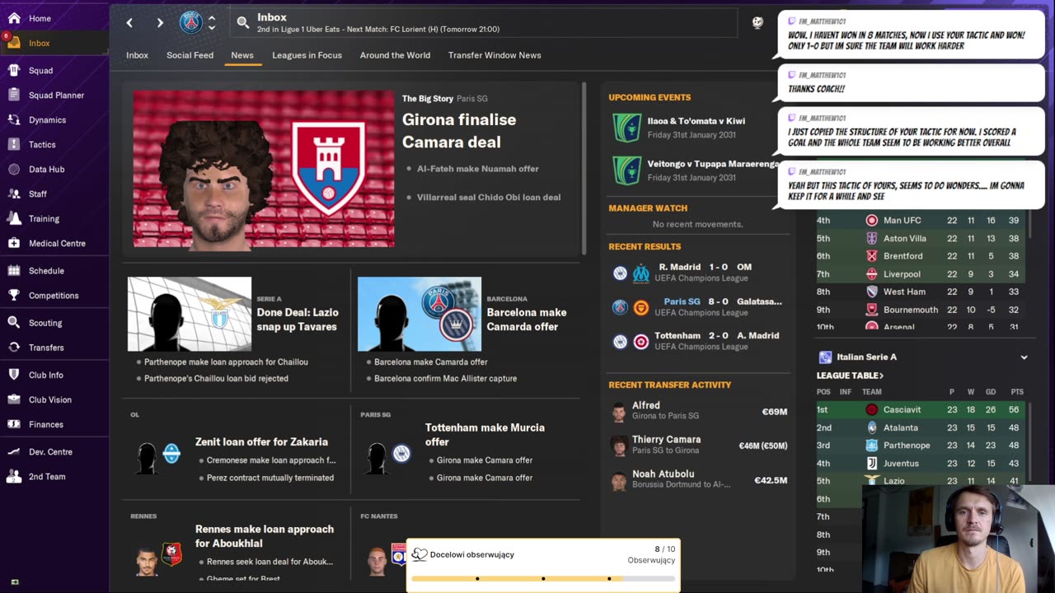Click the Docelowi obserwujący progress bar
Image resolution: width=1055 pixels, height=593 pixels.
[x=543, y=578]
